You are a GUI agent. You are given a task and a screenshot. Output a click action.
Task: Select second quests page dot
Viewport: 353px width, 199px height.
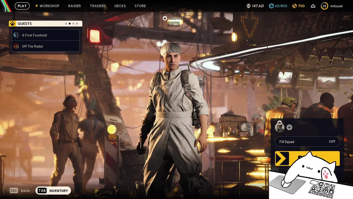(x=73, y=23)
